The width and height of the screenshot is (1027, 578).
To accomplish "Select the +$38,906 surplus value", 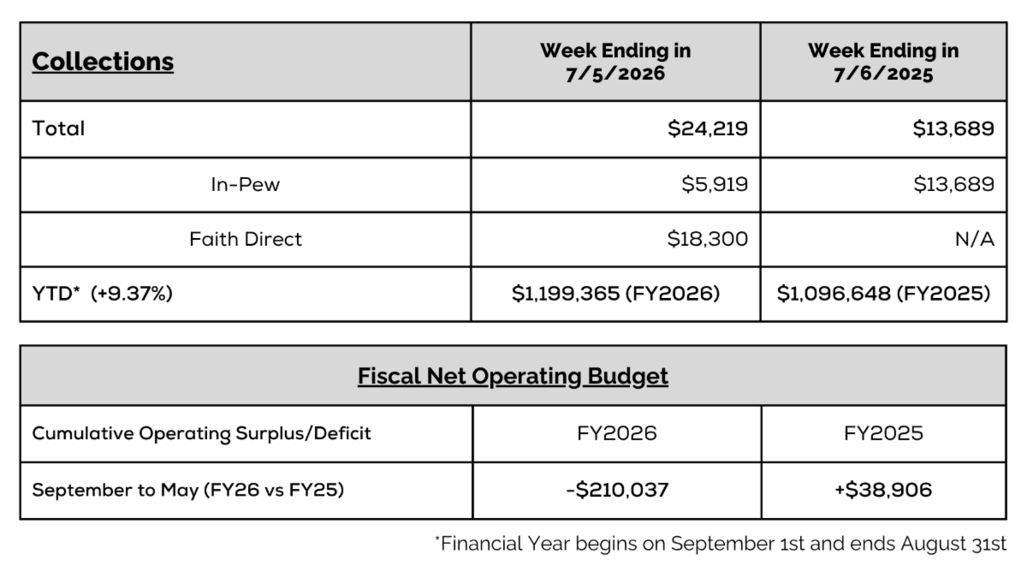I will coord(883,490).
